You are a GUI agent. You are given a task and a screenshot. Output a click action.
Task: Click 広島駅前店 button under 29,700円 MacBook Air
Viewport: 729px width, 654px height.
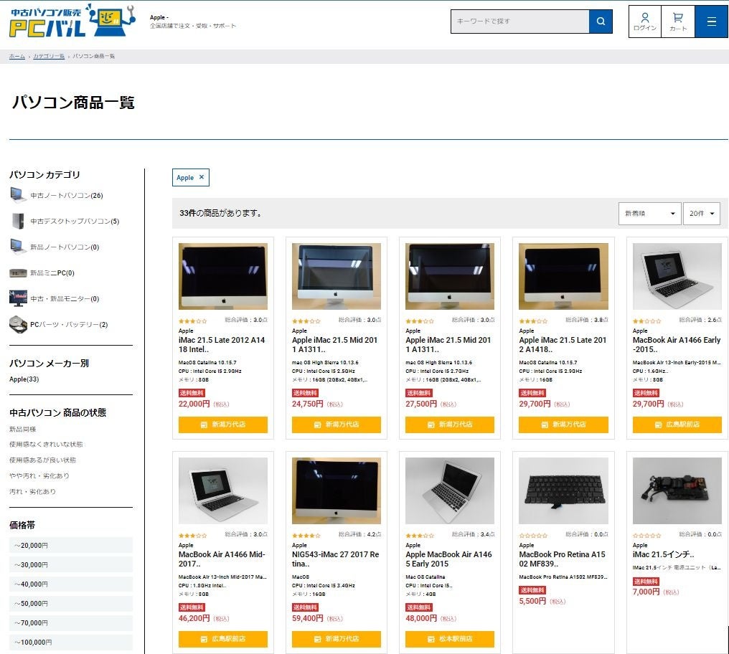[677, 425]
